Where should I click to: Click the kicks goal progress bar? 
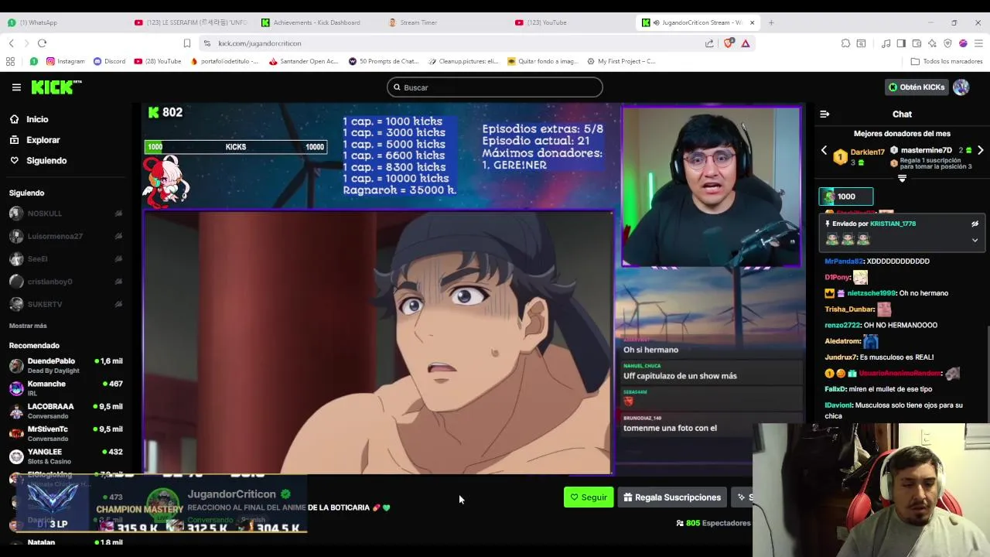pyautogui.click(x=235, y=147)
